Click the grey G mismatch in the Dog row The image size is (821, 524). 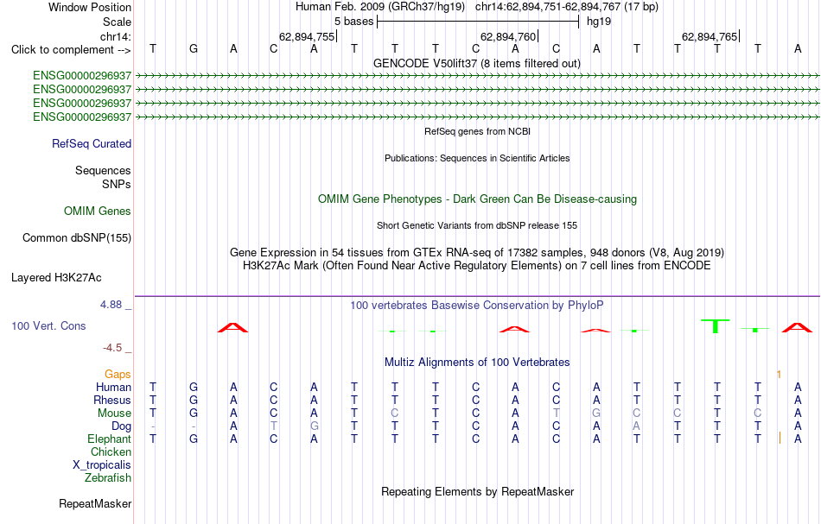tap(315, 426)
